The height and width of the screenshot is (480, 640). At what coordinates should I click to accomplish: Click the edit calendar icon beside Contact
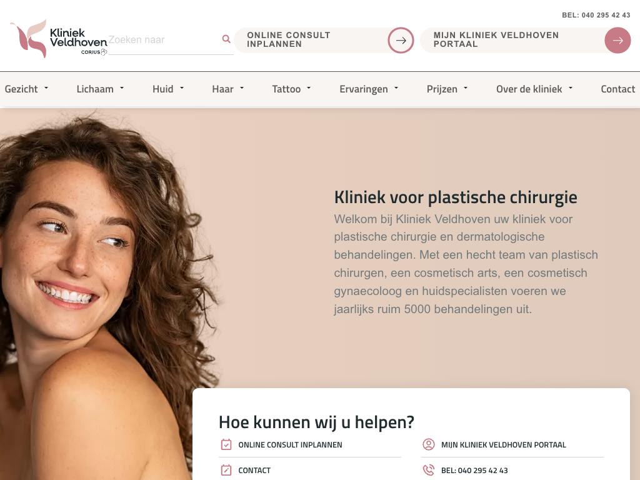point(226,470)
